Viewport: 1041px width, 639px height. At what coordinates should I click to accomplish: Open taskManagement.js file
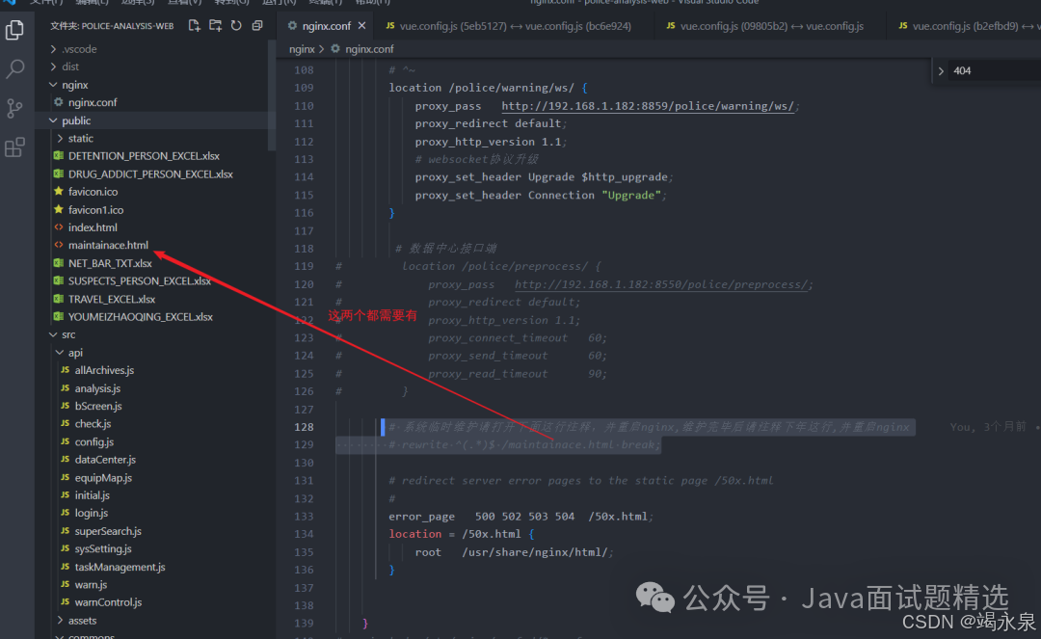pyautogui.click(x=120, y=567)
